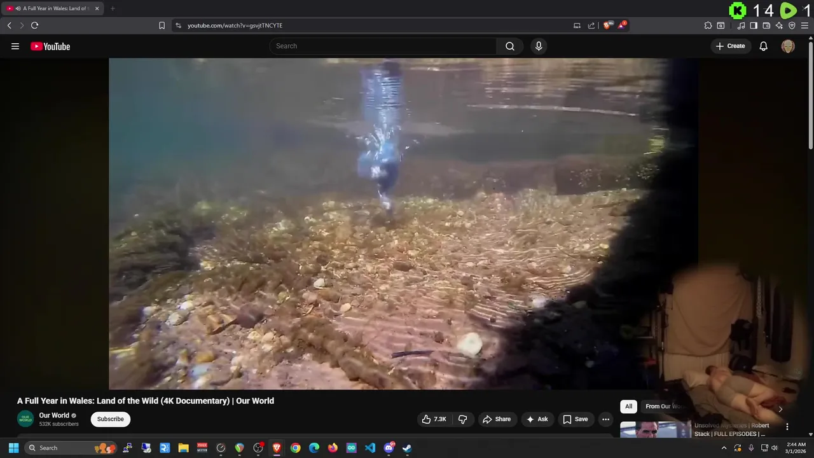The height and width of the screenshot is (458, 814).
Task: Open the Brave Rewards triangle icon
Action: pyautogui.click(x=622, y=25)
